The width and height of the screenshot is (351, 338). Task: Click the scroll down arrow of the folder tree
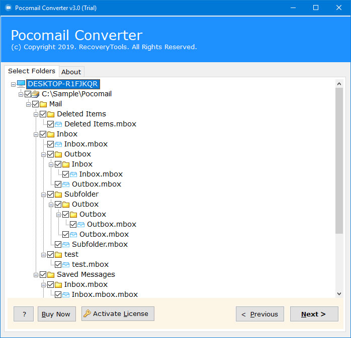pyautogui.click(x=339, y=294)
